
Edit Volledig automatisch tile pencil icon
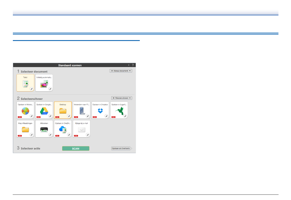(50, 89)
